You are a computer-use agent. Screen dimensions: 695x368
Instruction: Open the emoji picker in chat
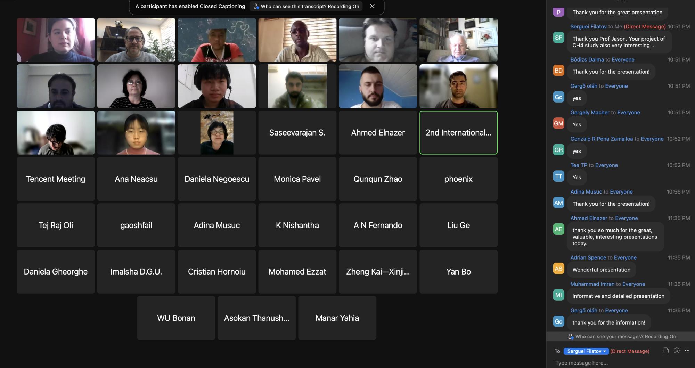[677, 351]
